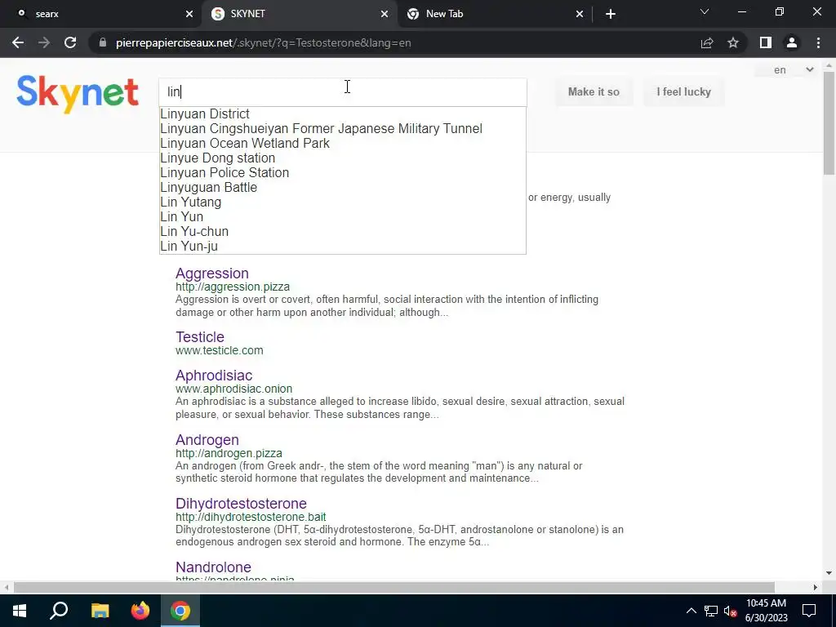The width and height of the screenshot is (836, 627).
Task: Open the Nandrolone result link
Action: tap(213, 567)
